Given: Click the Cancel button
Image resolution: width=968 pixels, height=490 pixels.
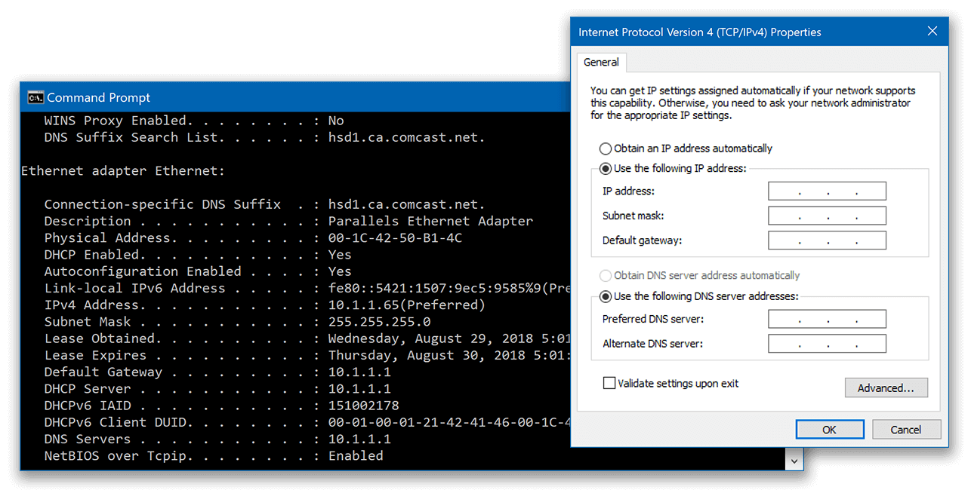Looking at the screenshot, I should coord(906,429).
